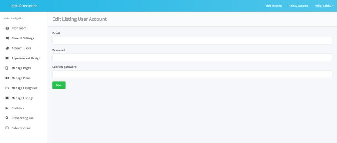
Task: Open General Settings in the sidebar
Action: 23,38
